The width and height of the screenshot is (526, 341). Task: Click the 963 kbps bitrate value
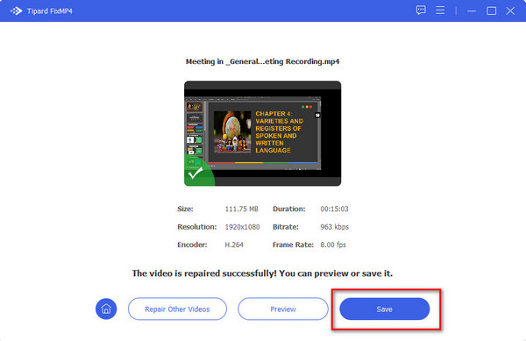click(335, 227)
